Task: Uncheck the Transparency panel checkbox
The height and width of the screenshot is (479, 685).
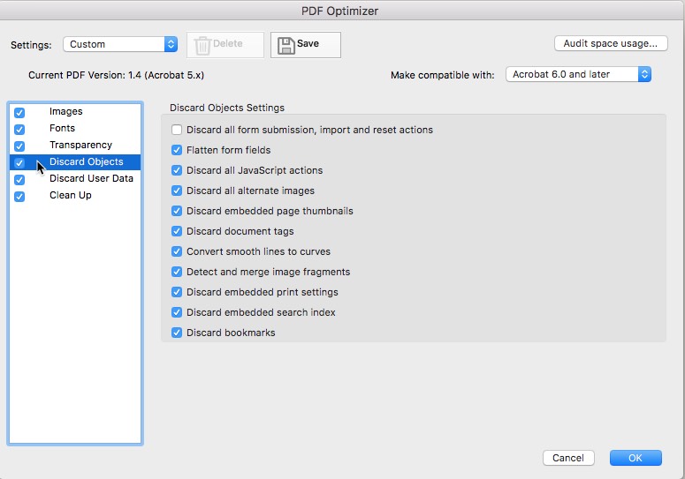Action: tap(19, 146)
